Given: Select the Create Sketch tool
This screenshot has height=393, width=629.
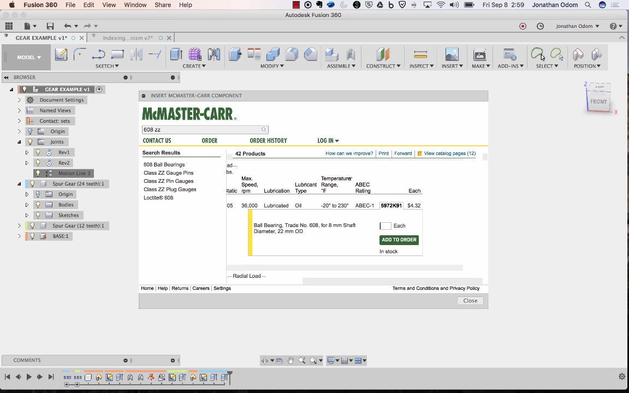Looking at the screenshot, I should point(61,54).
